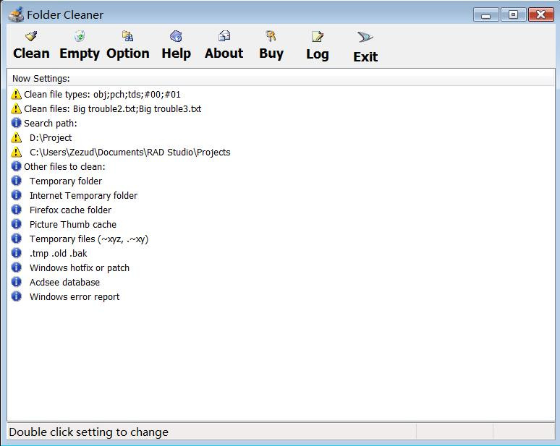
Task: Select 'Clean file types: obj;pch;tds;#00;#01' text
Action: click(x=102, y=95)
